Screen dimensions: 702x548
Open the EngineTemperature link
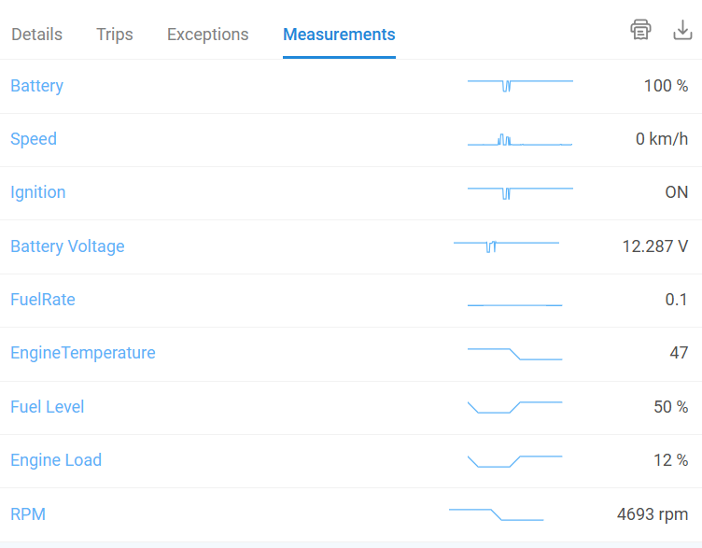coord(83,353)
